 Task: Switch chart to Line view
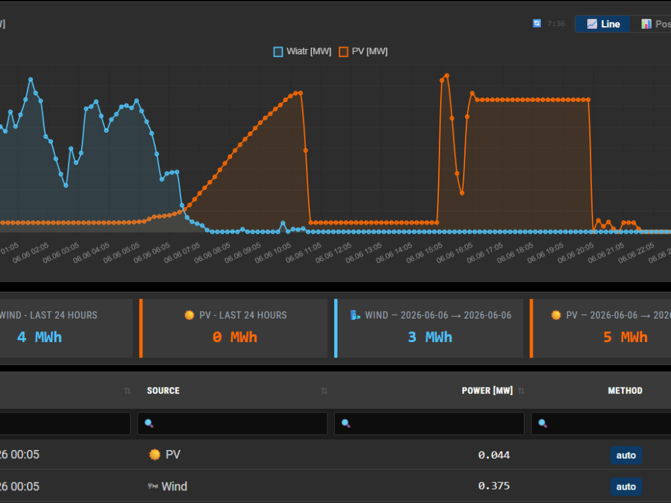tap(603, 24)
